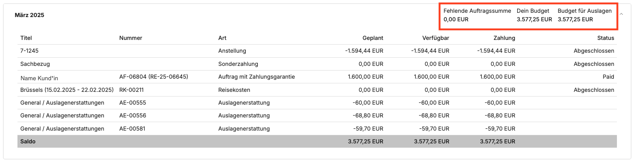Click the Status column header
This screenshot has width=634, height=162.
(605, 38)
